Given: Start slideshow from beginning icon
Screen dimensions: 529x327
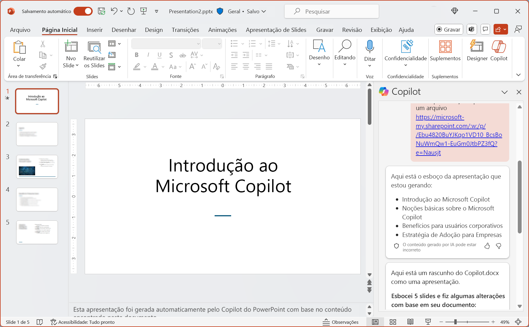Looking at the screenshot, I should click(x=144, y=11).
